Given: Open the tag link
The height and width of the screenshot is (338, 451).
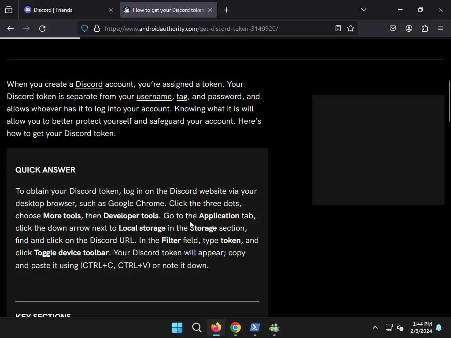Looking at the screenshot, I should point(182,96).
